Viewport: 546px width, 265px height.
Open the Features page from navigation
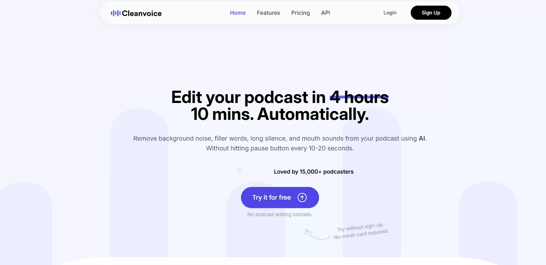(x=268, y=13)
